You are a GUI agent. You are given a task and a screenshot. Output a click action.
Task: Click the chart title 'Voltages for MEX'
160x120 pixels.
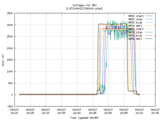click(x=84, y=5)
